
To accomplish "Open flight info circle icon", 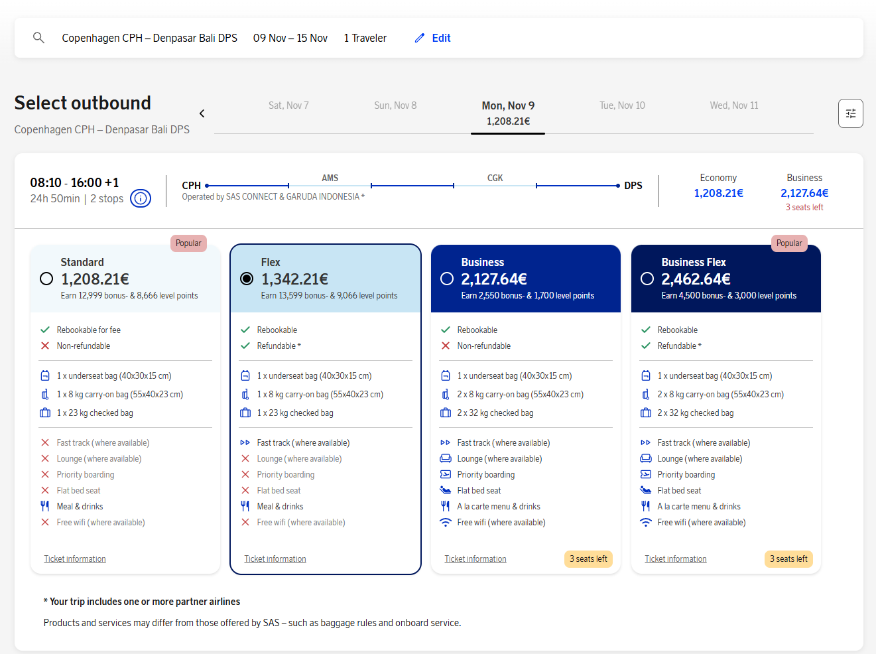I will 141,198.
